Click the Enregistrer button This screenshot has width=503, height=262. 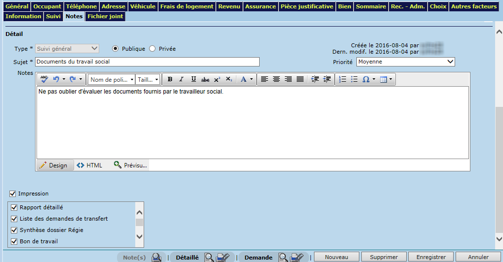click(431, 257)
